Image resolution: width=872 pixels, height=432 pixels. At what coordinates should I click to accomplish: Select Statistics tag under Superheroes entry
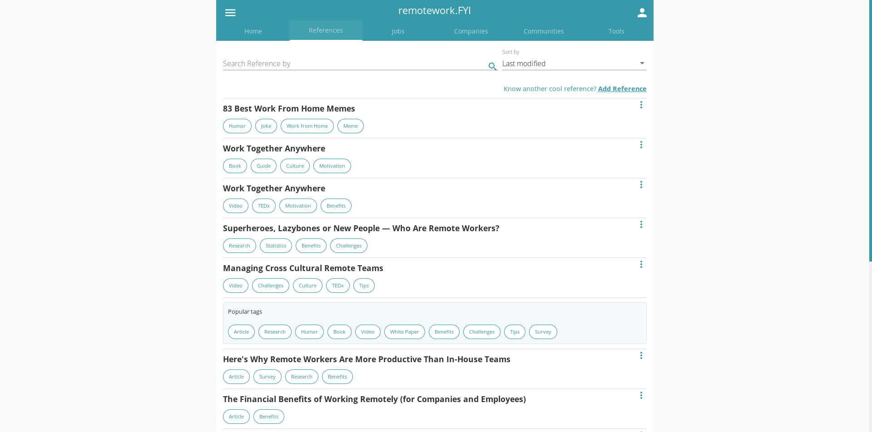(x=276, y=246)
